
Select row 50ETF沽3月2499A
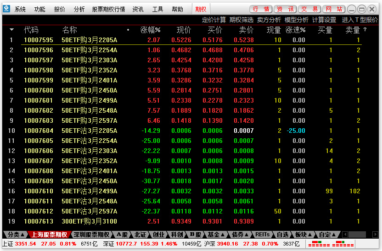tap(191, 191)
